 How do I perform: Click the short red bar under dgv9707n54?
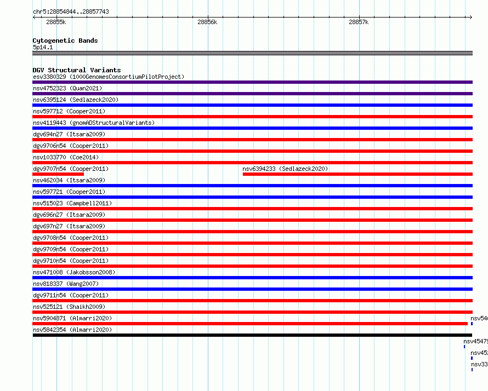point(58,174)
